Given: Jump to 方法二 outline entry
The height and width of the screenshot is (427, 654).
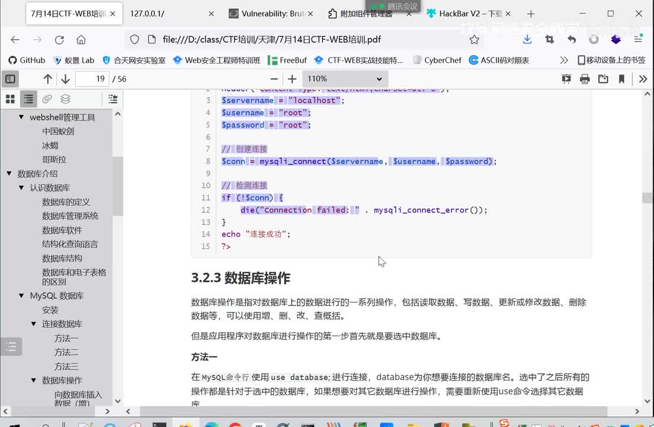Looking at the screenshot, I should tap(66, 352).
